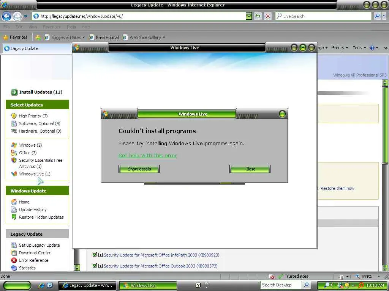389x291 pixels.
Task: Switch to Windows Live taskbar button
Action: point(148,286)
